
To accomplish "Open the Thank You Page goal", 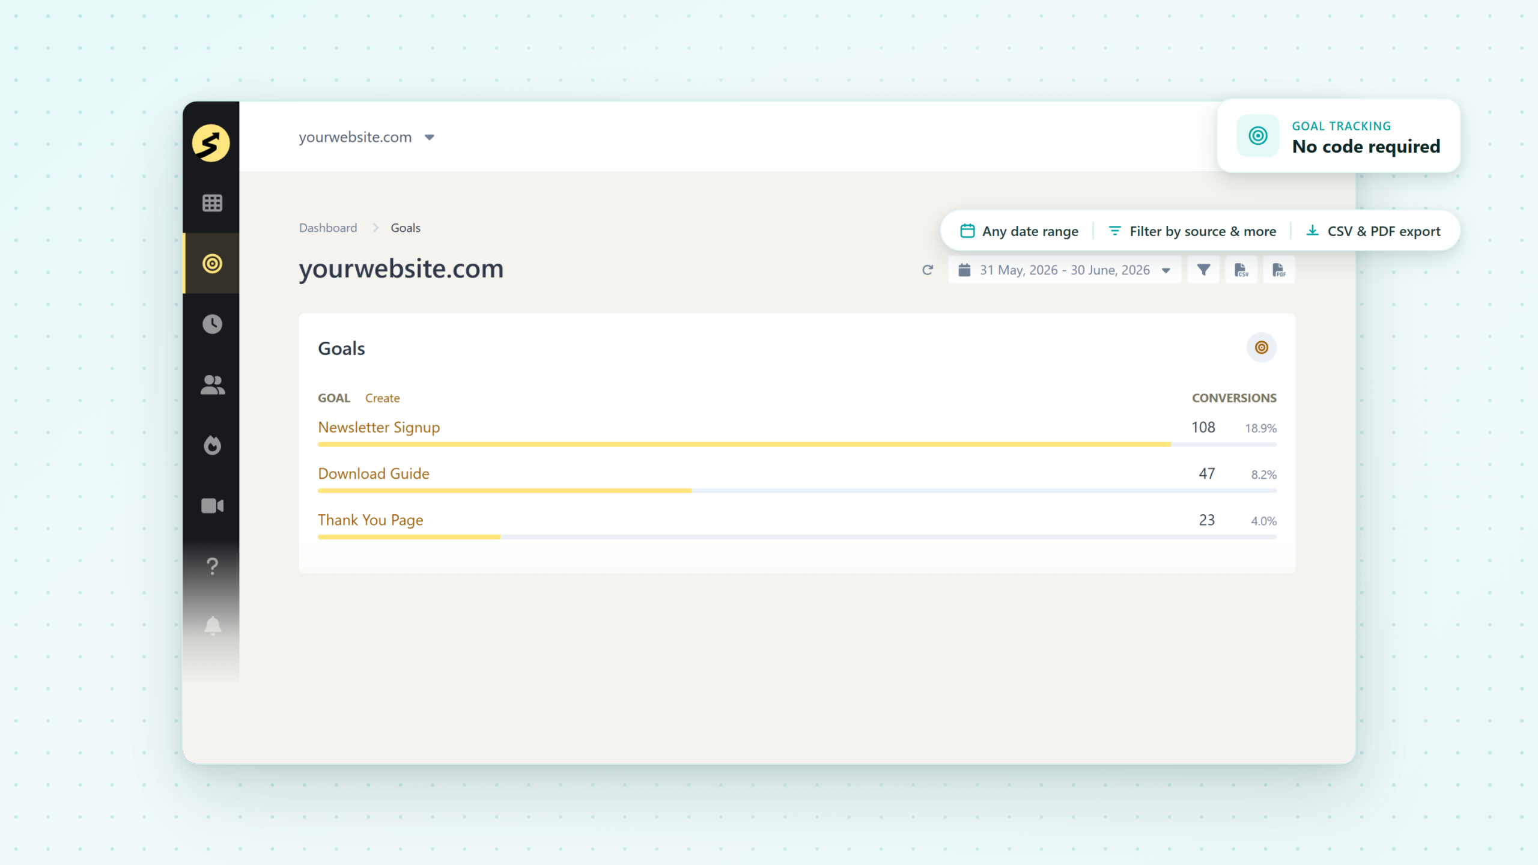I will tap(370, 520).
